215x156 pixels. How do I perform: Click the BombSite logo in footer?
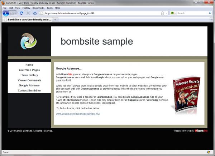pos(201,131)
